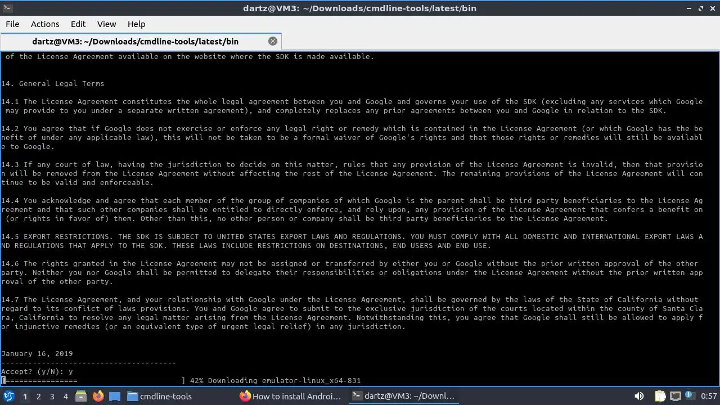Open the Edit menu
The width and height of the screenshot is (720, 405).
(x=78, y=24)
